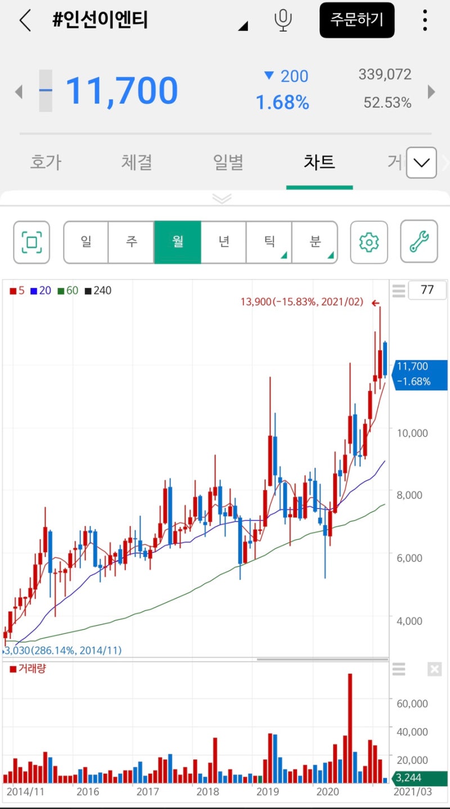Tap the 13,900 high price annotation

[302, 303]
